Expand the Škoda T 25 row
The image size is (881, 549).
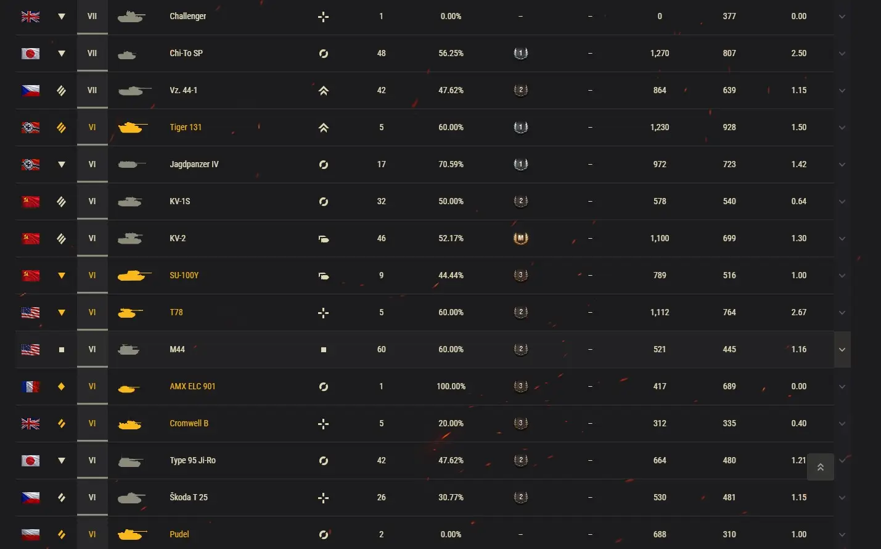coord(842,498)
